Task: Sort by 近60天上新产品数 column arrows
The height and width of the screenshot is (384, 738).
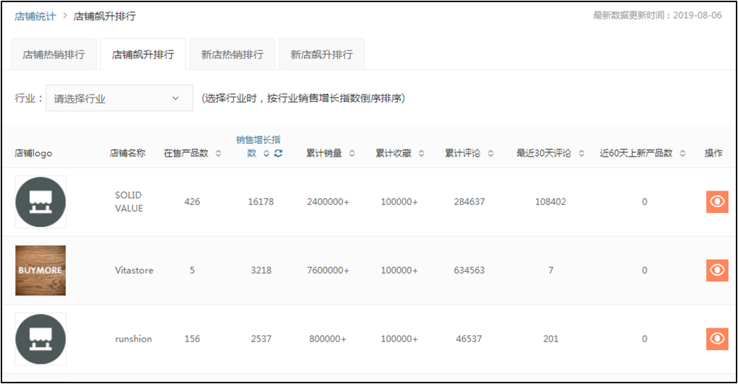Action: coord(683,153)
